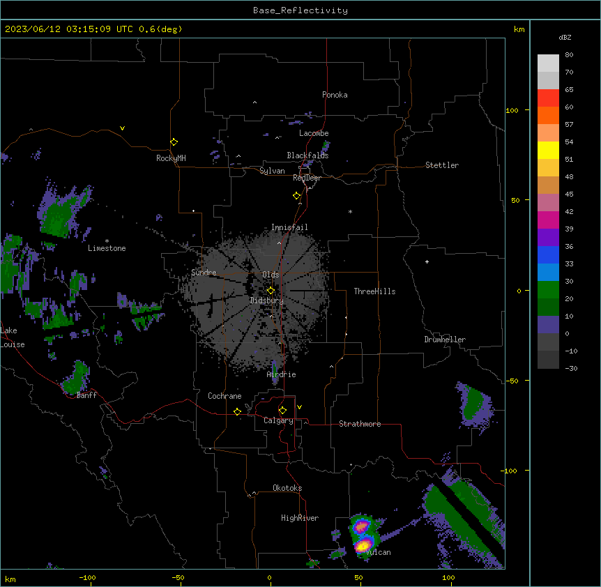
Task: Select the slate blue 10–0 dBZ legend color
Action: [x=548, y=325]
